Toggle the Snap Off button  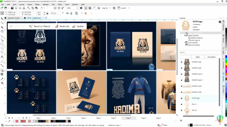click(99, 8)
